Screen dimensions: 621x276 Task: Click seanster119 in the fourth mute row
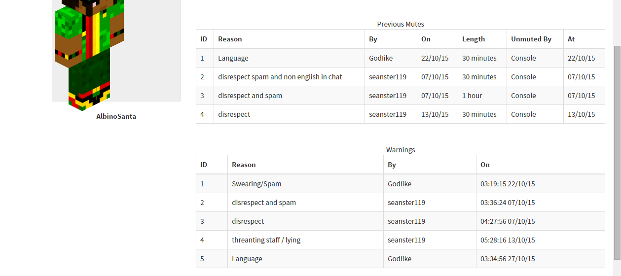coord(387,114)
